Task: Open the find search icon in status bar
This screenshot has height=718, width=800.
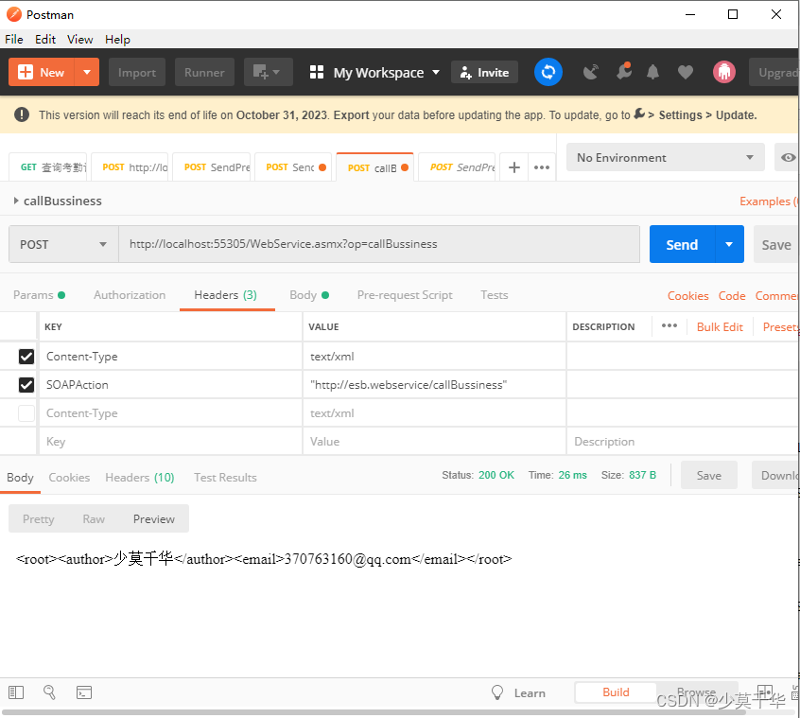Action: coord(49,692)
